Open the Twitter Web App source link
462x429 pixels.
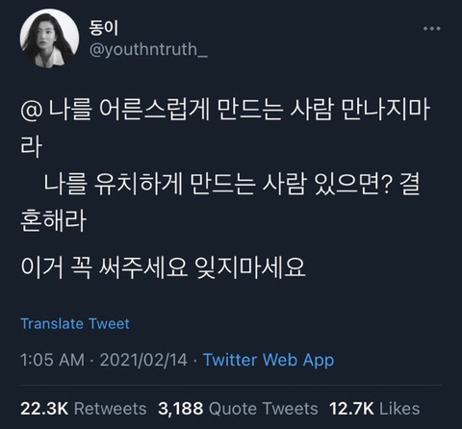[269, 360]
